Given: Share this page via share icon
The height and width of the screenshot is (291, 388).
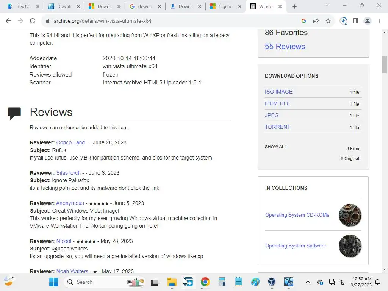Looking at the screenshot, I should pos(316,21).
